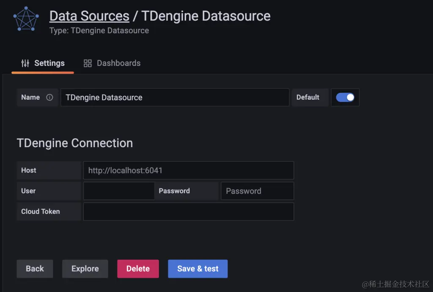Image resolution: width=433 pixels, height=292 pixels.
Task: Click the TDengine Connection section heading
Action: pyautogui.click(x=74, y=143)
